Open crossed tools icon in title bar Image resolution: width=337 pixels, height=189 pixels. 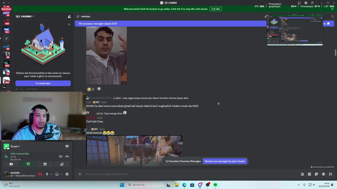pyautogui.click(x=312, y=3)
